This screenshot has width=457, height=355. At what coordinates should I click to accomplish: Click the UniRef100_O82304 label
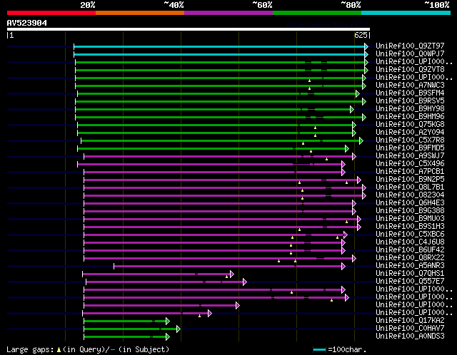[x=410, y=195]
